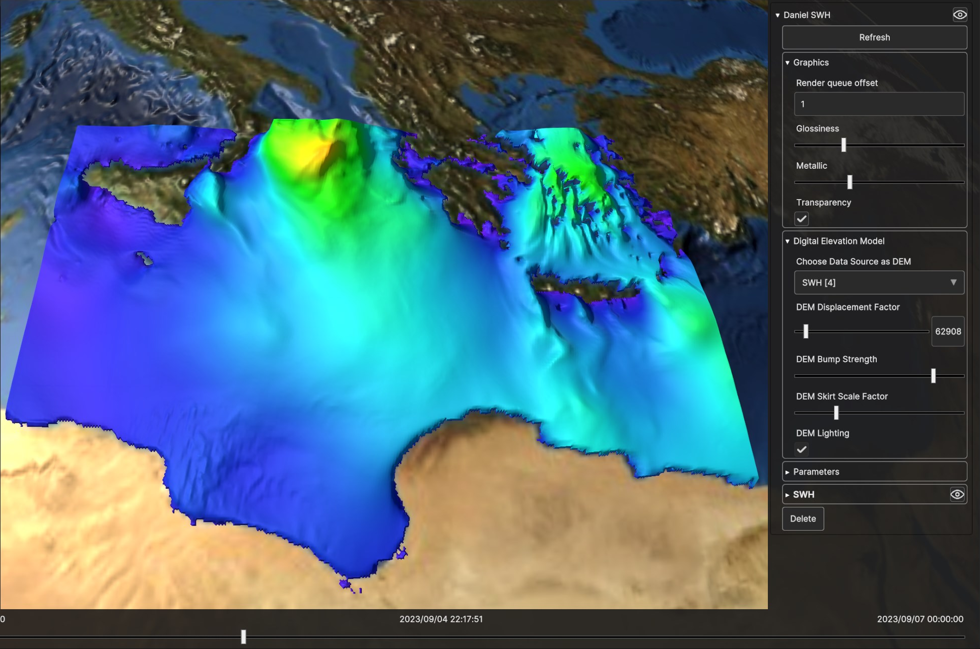The image size is (980, 649).
Task: Expand the SWH sublayer section
Action: coord(788,495)
